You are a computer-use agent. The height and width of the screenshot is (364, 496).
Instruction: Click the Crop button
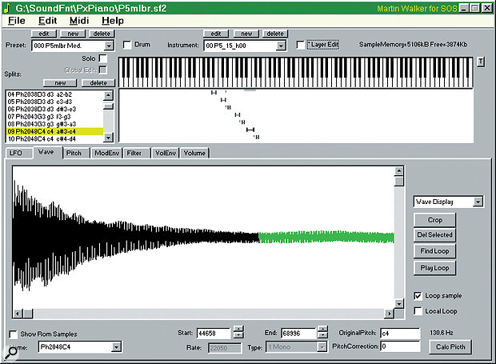coord(435,219)
